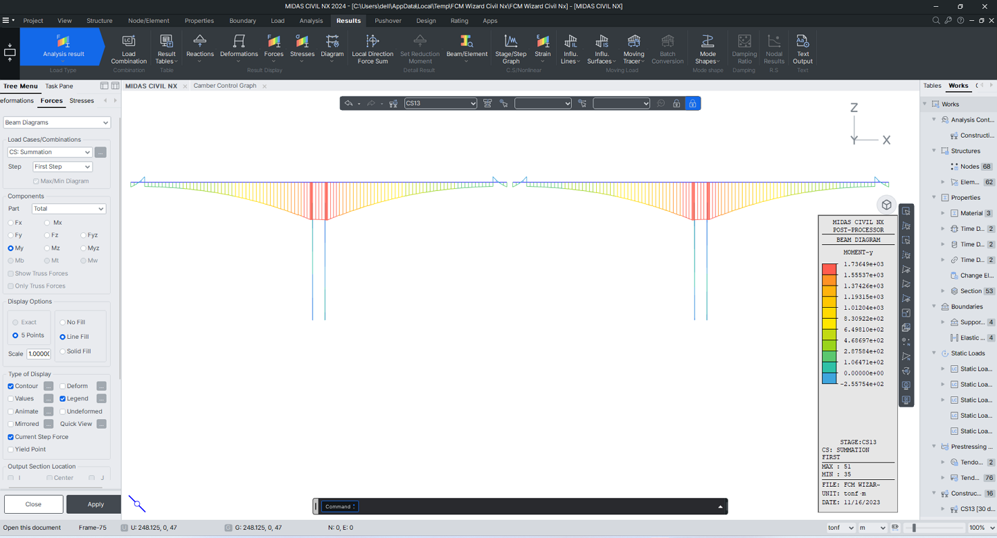The image size is (997, 538).
Task: Open the Diagram results icon
Action: pyautogui.click(x=332, y=48)
